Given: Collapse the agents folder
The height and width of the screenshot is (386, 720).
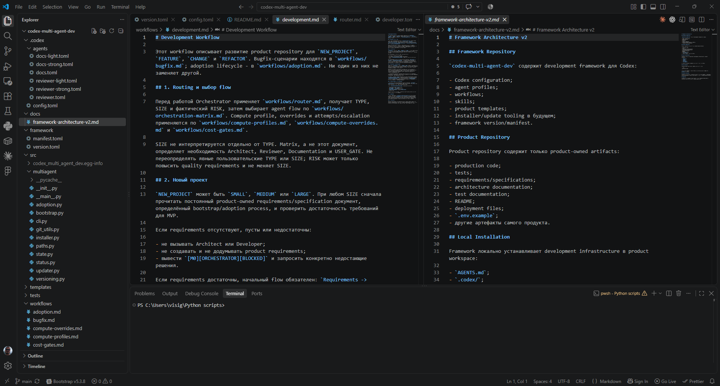Looking at the screenshot, I should click(x=40, y=49).
